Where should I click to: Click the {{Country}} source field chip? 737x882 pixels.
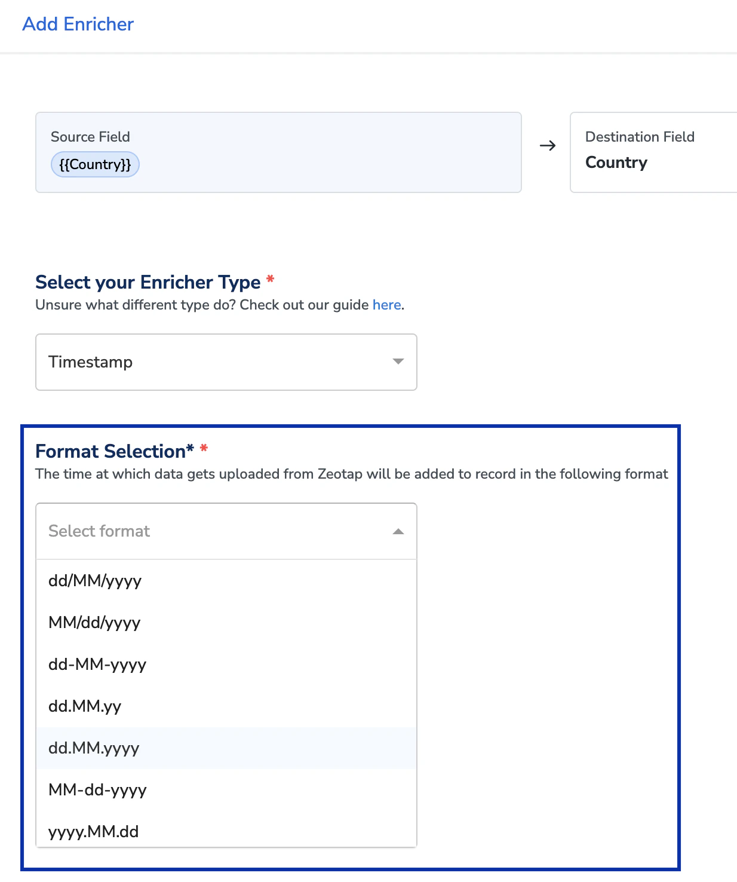pyautogui.click(x=95, y=164)
